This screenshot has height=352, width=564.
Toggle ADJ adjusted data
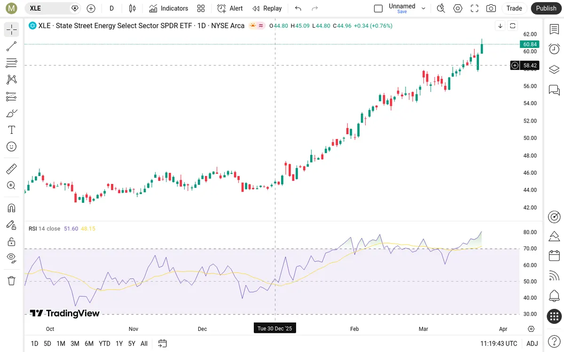[x=532, y=344]
